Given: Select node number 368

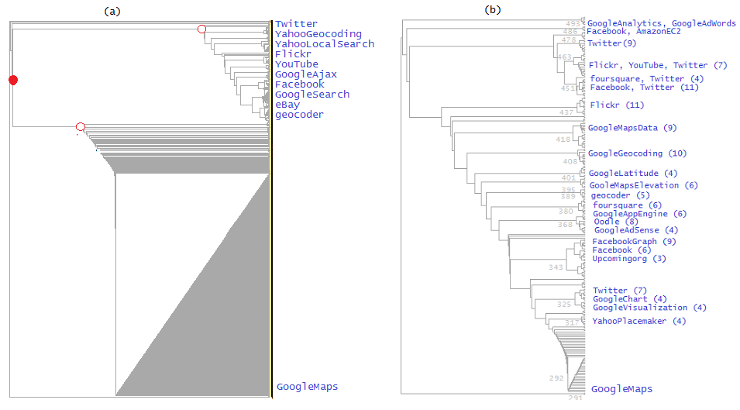Looking at the screenshot, I should coord(565,225).
